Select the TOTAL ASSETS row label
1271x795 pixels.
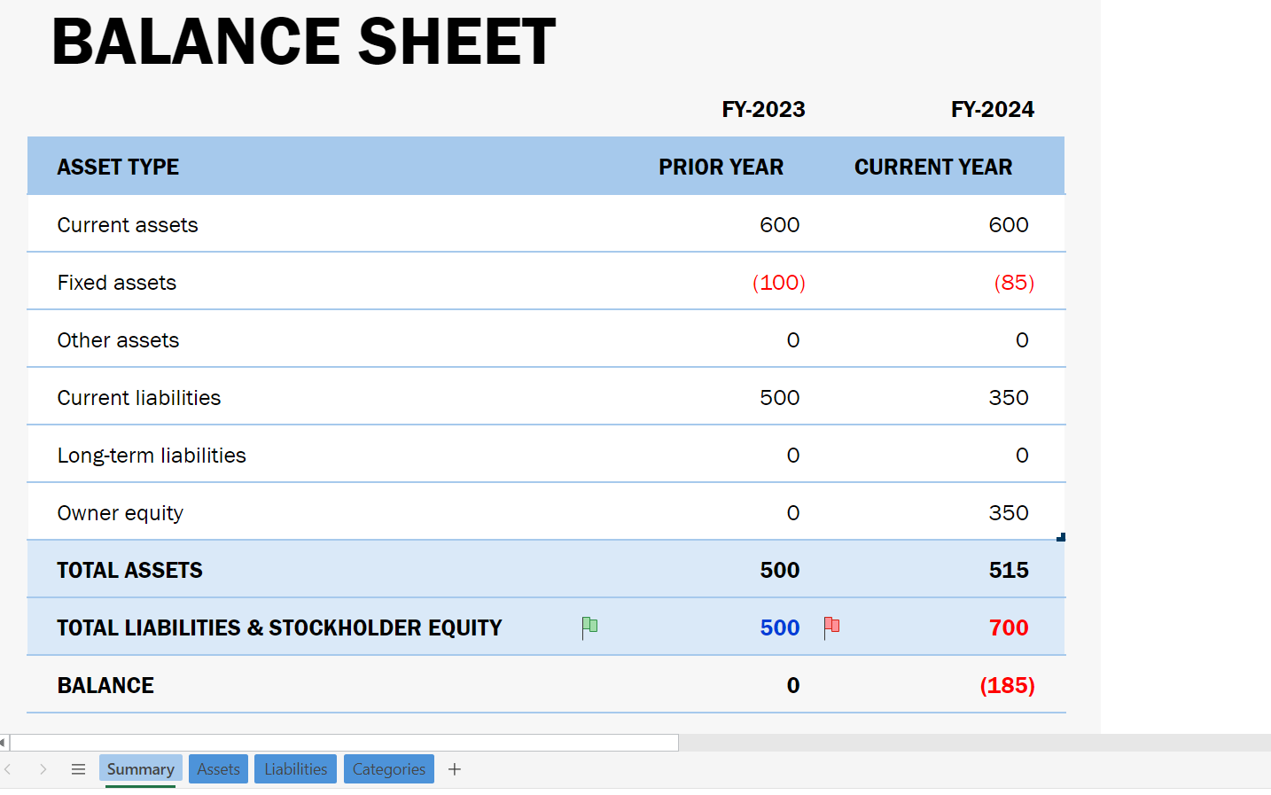point(129,570)
